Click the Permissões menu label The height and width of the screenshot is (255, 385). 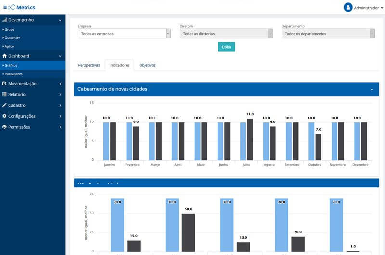[x=19, y=127]
